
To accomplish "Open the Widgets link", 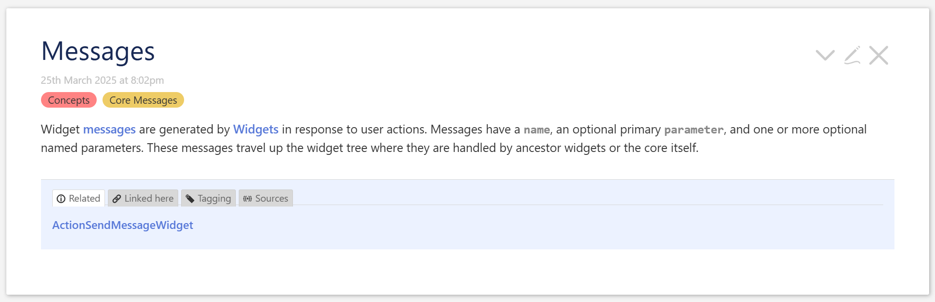I will (x=256, y=130).
